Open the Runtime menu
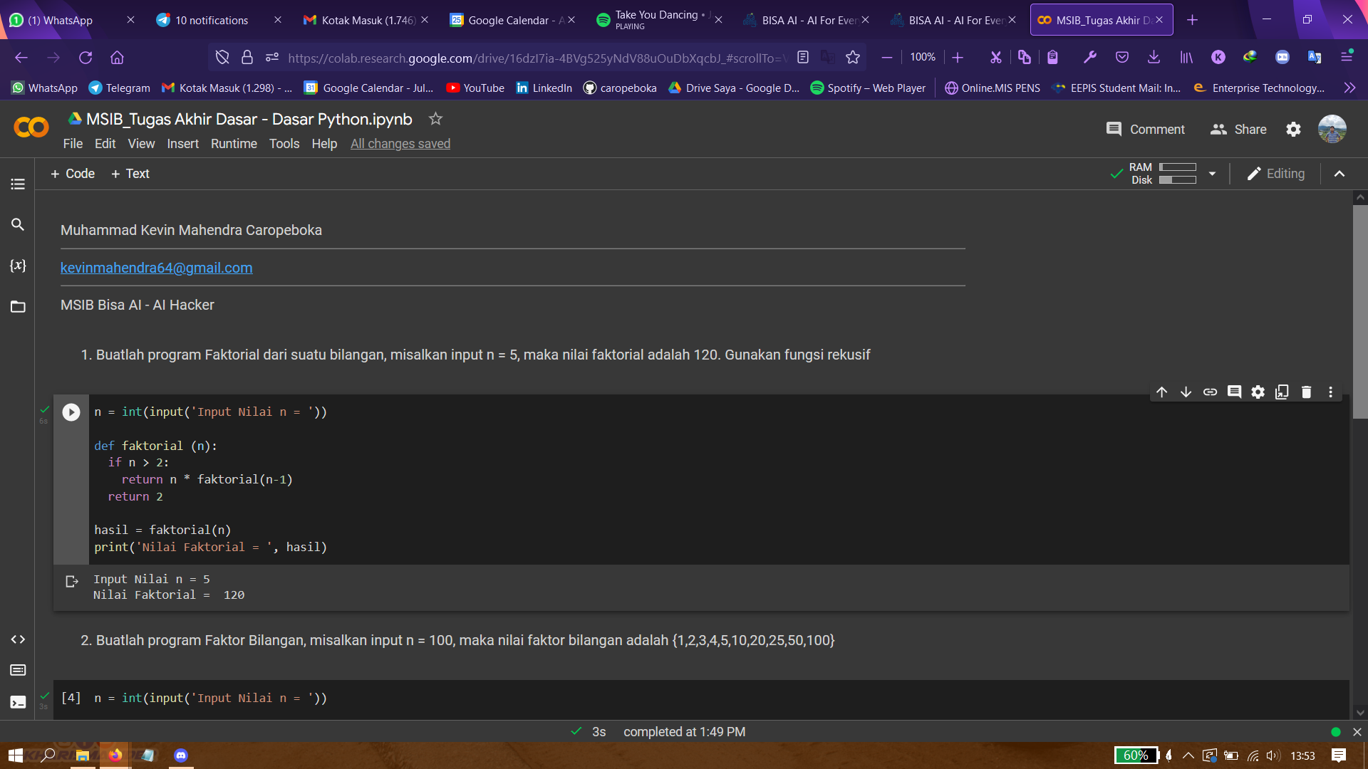Image resolution: width=1368 pixels, height=769 pixels. 234,144
